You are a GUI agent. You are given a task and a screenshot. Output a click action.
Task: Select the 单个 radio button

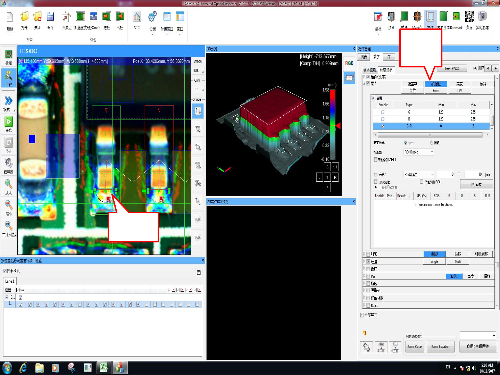[x=406, y=143]
